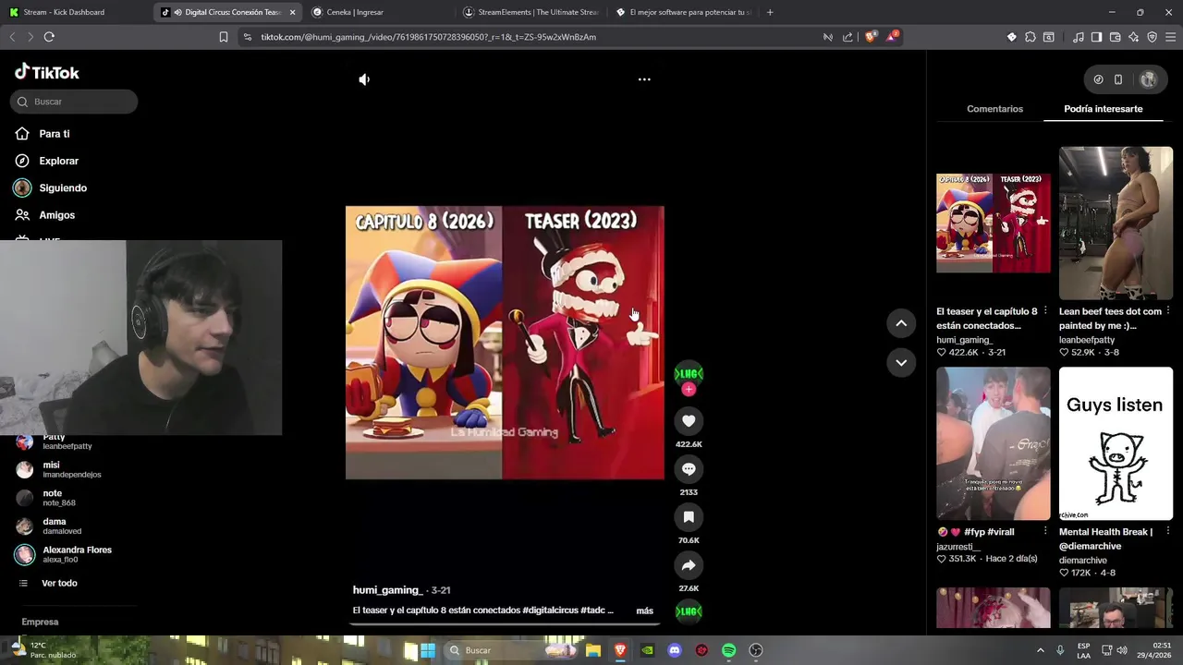
Task: Go to next video with down chevron
Action: pos(901,363)
